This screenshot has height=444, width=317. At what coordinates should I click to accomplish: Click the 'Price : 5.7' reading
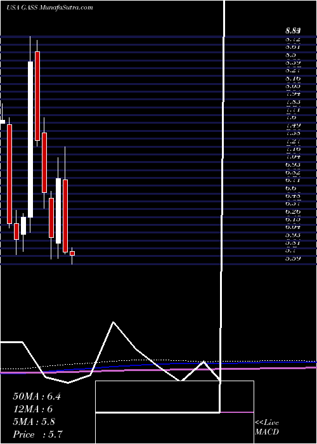(x=37, y=434)
